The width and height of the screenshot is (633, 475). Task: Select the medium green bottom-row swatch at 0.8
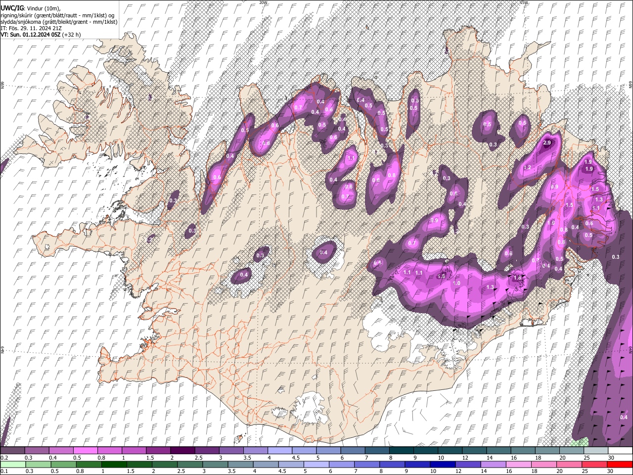(89, 464)
